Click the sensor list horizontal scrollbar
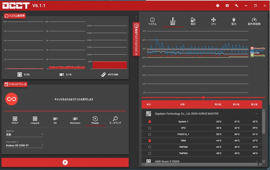 [x=201, y=164]
